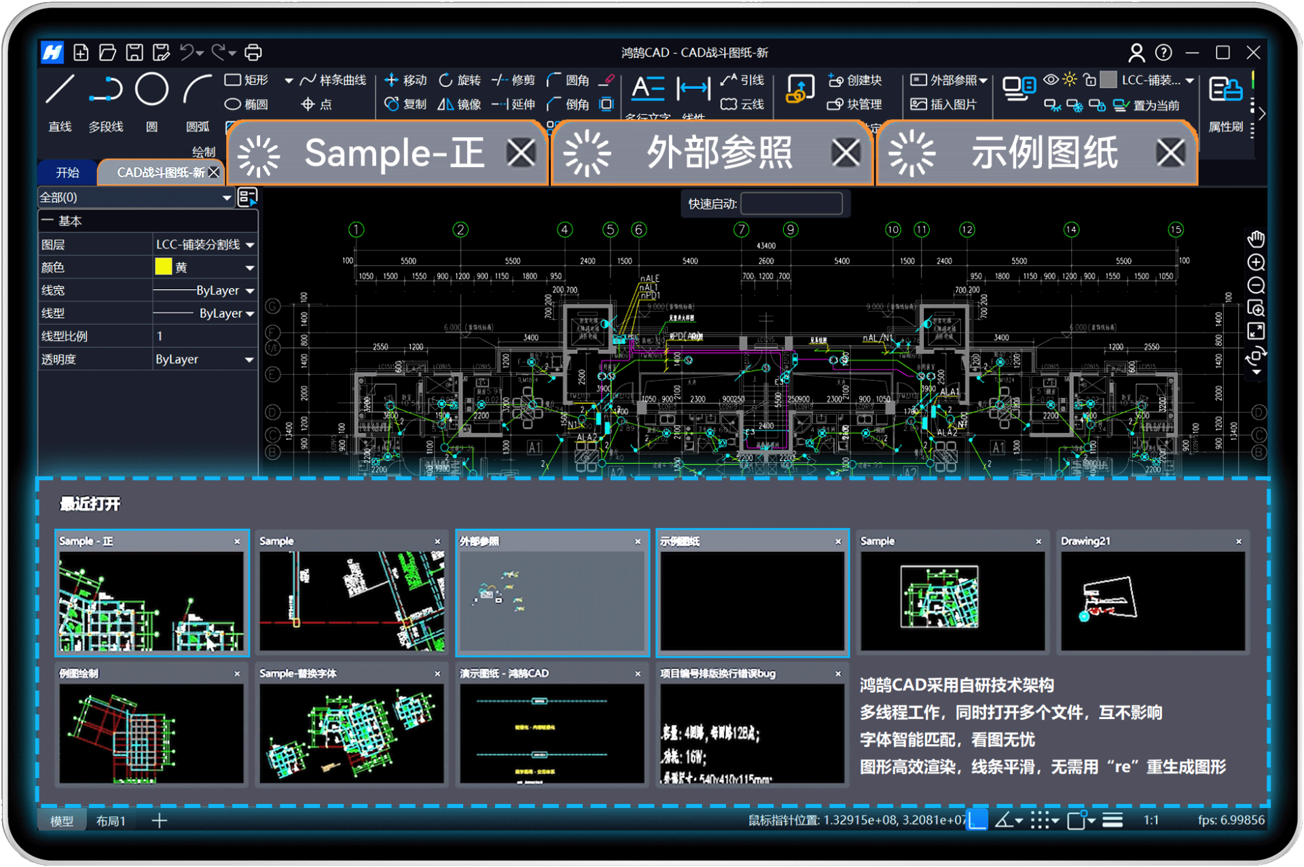Open an existing drawing file
This screenshot has width=1304, height=867.
pyautogui.click(x=107, y=52)
